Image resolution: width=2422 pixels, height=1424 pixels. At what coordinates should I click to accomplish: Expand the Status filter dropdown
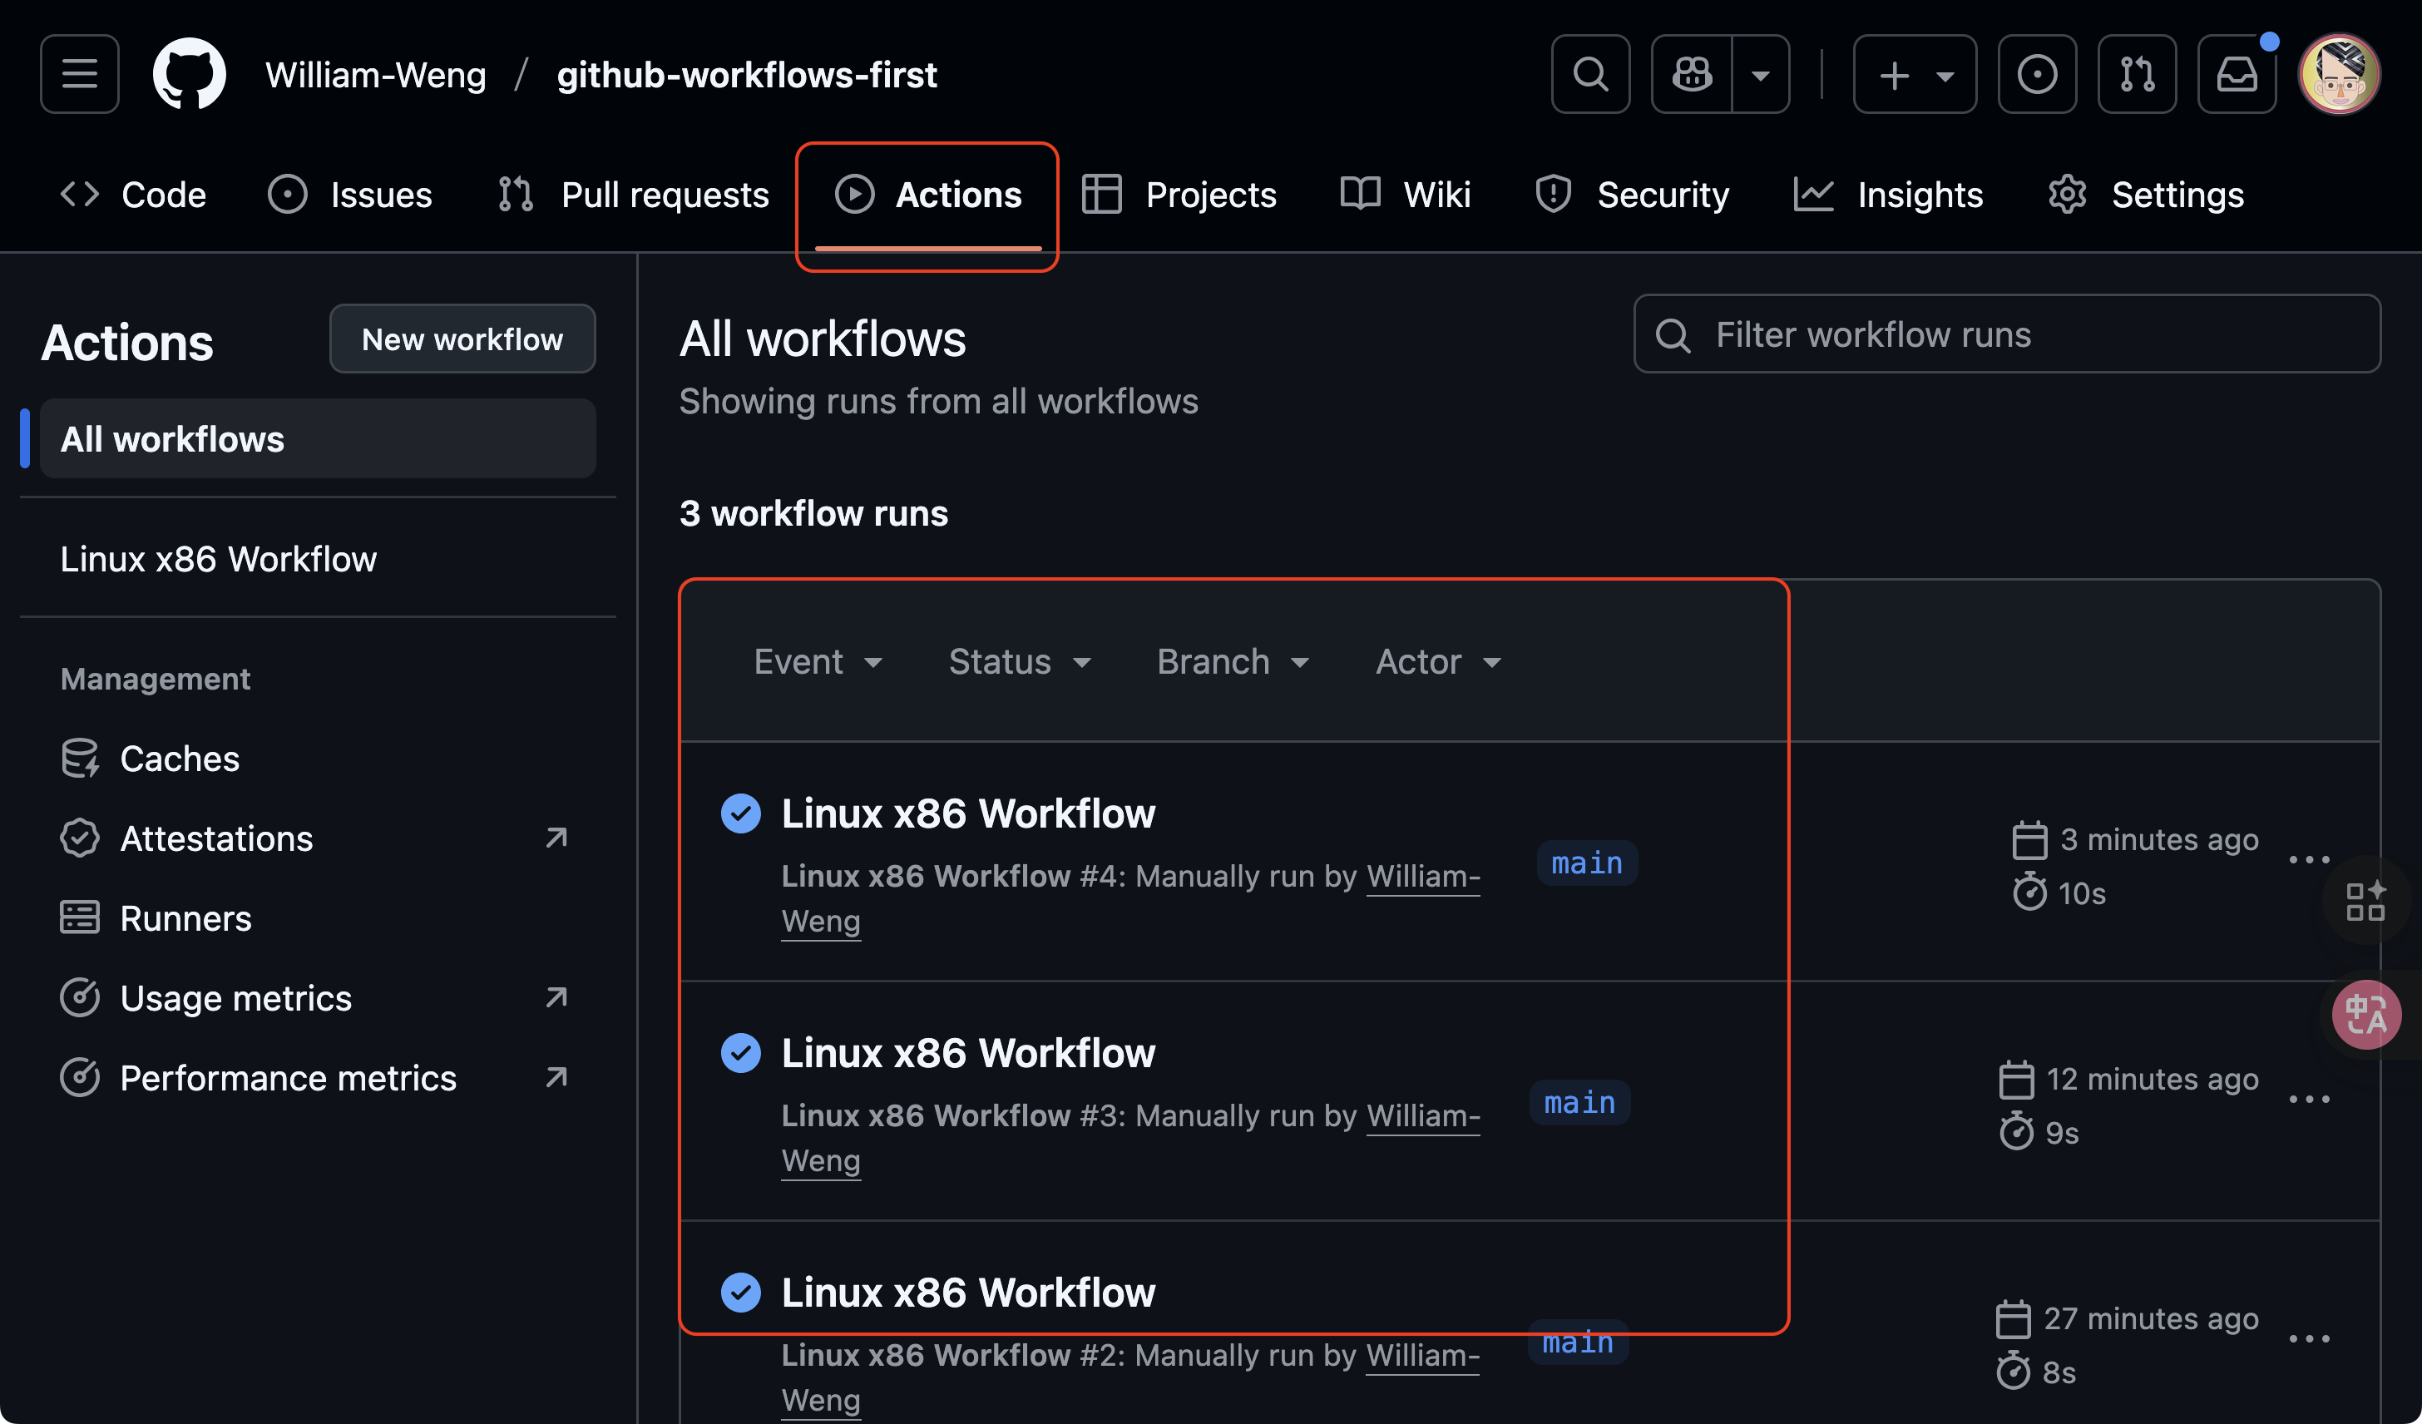point(1020,662)
